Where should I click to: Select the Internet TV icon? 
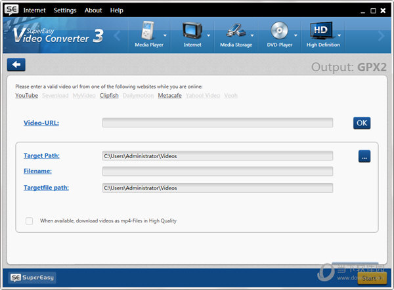192,31
